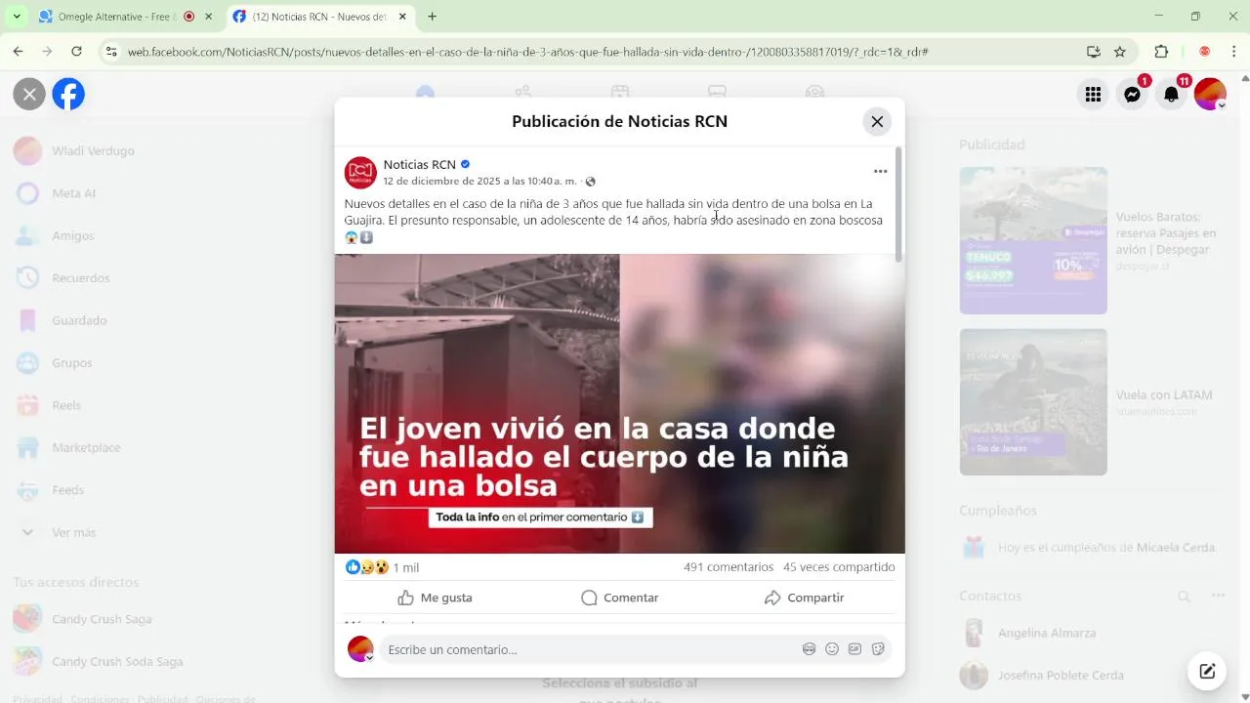
Task: Open the 491 comentarios link
Action: (x=729, y=567)
